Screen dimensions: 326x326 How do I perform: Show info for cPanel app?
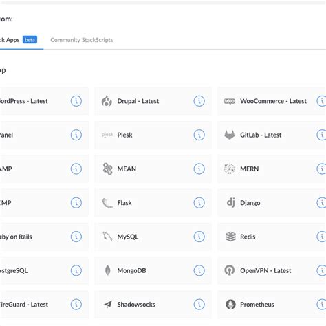(x=76, y=135)
